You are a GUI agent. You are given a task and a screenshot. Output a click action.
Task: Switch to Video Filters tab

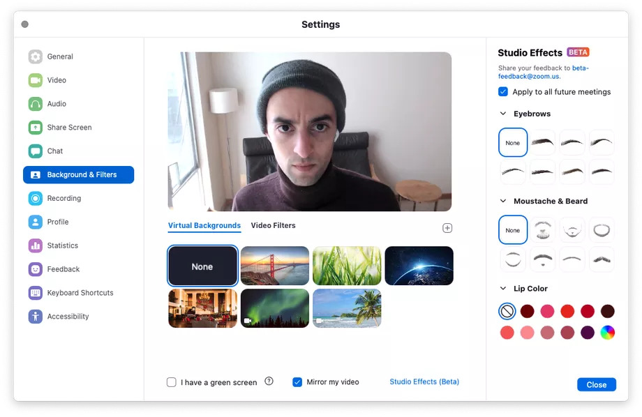273,225
